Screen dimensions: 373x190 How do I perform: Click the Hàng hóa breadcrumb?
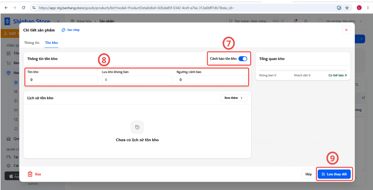pyautogui.click(x=84, y=21)
